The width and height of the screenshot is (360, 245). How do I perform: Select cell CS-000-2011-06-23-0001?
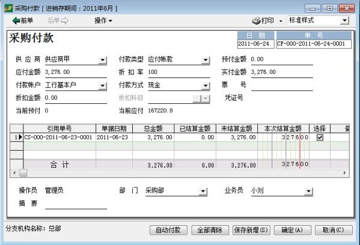point(59,138)
